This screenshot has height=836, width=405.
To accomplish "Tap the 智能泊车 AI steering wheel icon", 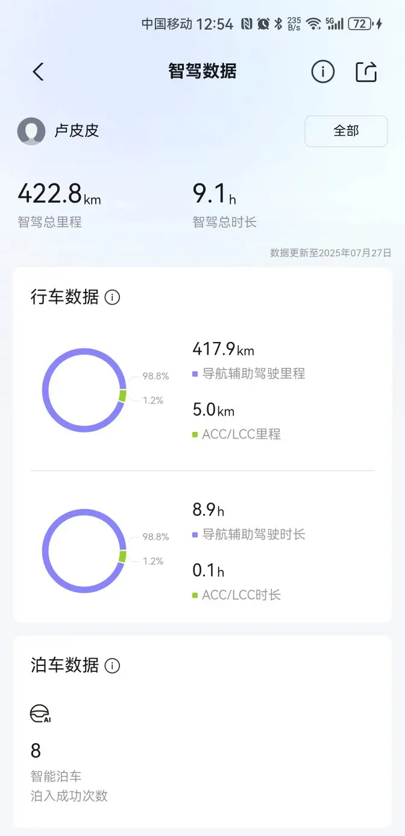I will (40, 714).
